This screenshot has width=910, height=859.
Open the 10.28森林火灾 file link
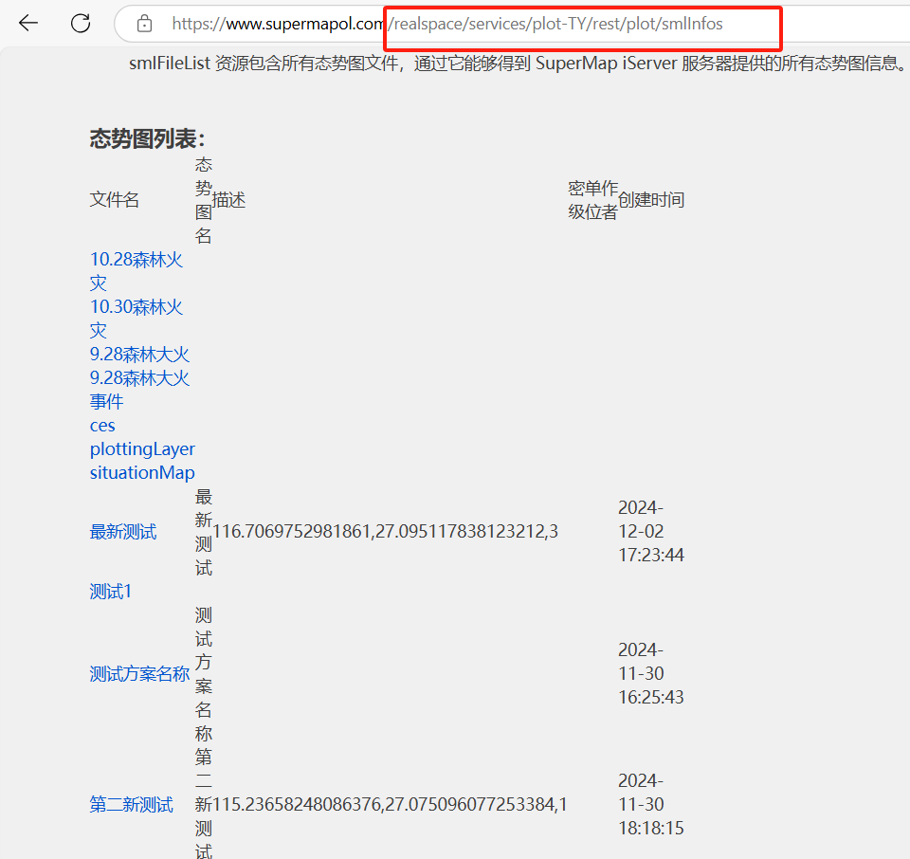[x=136, y=271]
